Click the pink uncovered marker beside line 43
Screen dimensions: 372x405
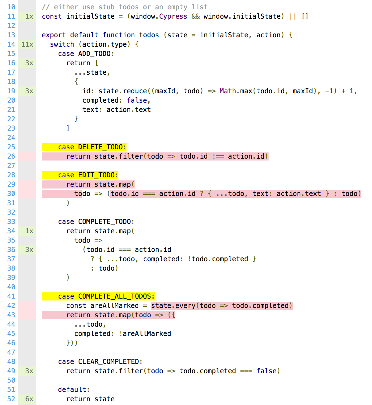point(27,315)
